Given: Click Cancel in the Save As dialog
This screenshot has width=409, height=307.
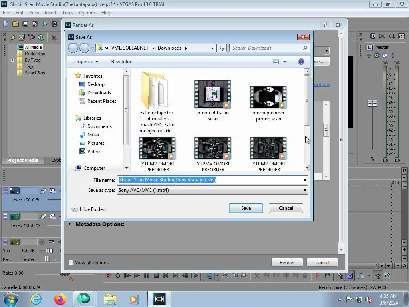Looking at the screenshot, I should pos(286,208).
